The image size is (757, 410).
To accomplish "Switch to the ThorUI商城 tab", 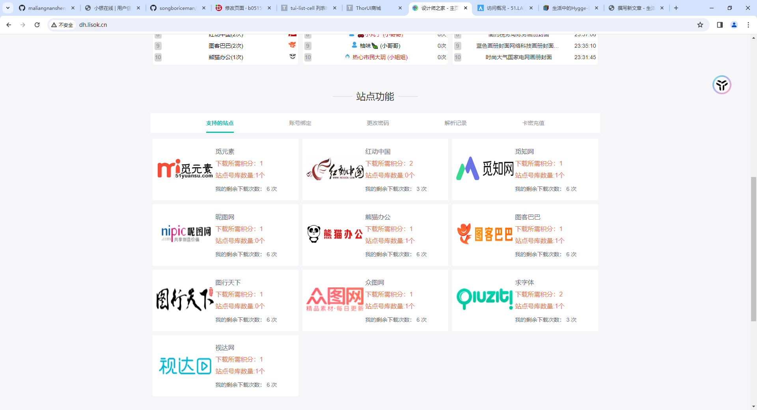I will (x=374, y=8).
